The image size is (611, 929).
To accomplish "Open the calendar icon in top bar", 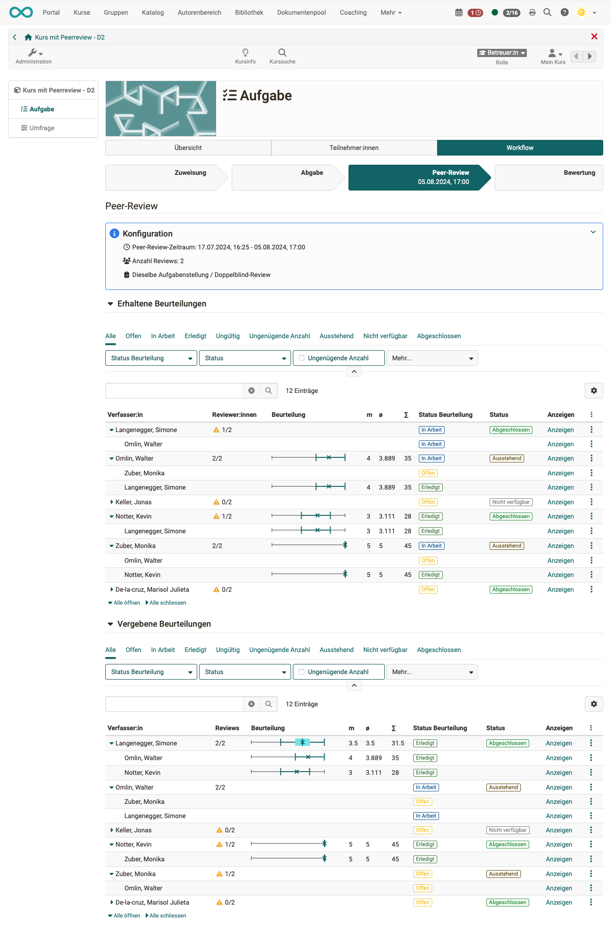I will tap(458, 12).
